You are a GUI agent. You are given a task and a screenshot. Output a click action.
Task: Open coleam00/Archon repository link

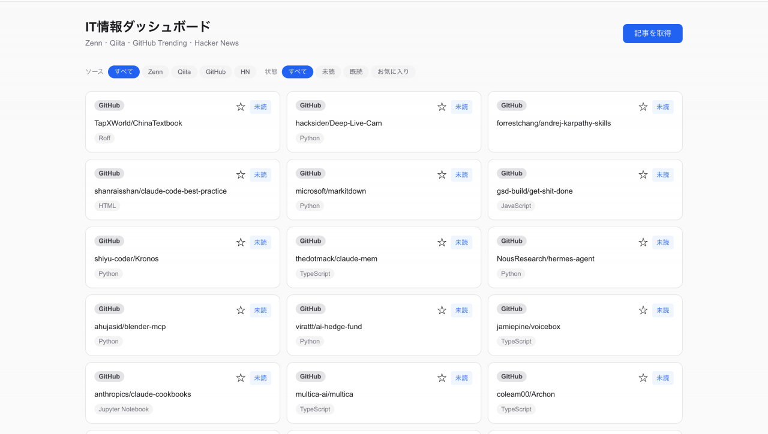(x=526, y=394)
